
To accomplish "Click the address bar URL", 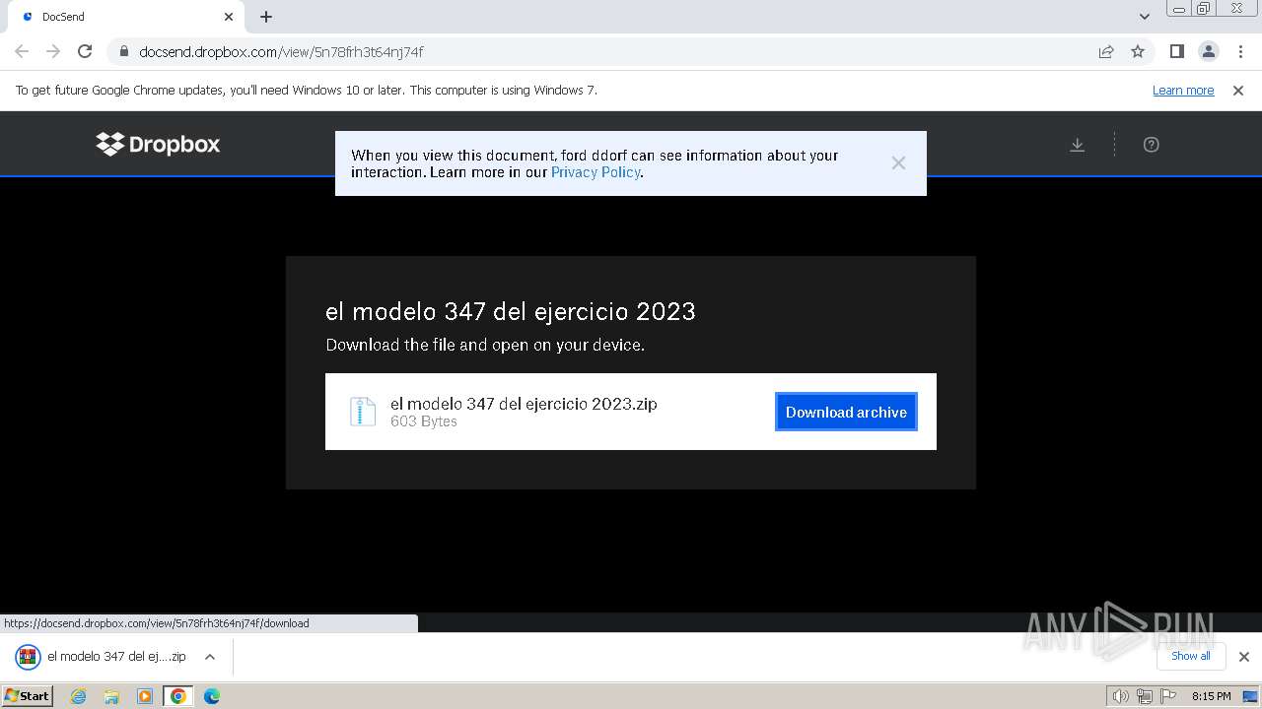I will point(281,52).
